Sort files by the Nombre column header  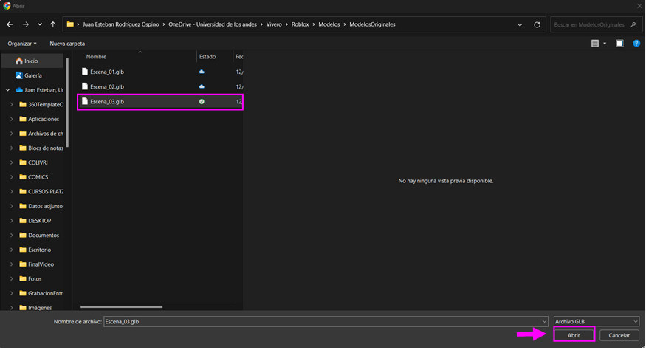97,57
